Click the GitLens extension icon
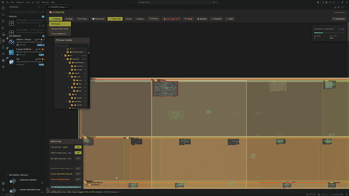This screenshot has height=196, width=349. [12, 42]
